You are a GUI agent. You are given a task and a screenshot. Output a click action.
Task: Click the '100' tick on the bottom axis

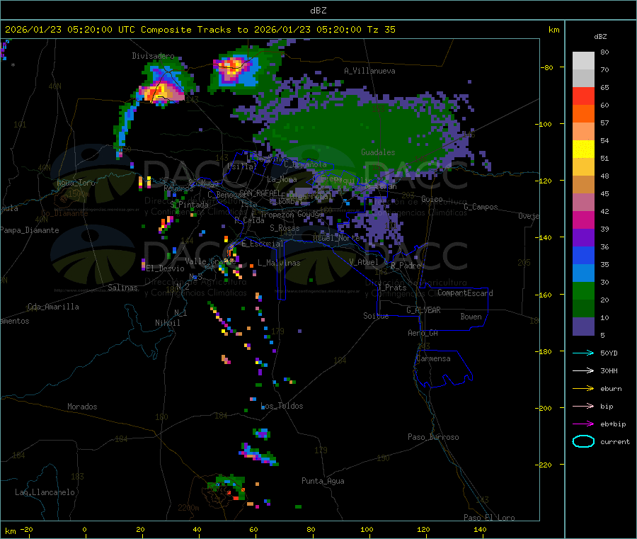point(367,529)
